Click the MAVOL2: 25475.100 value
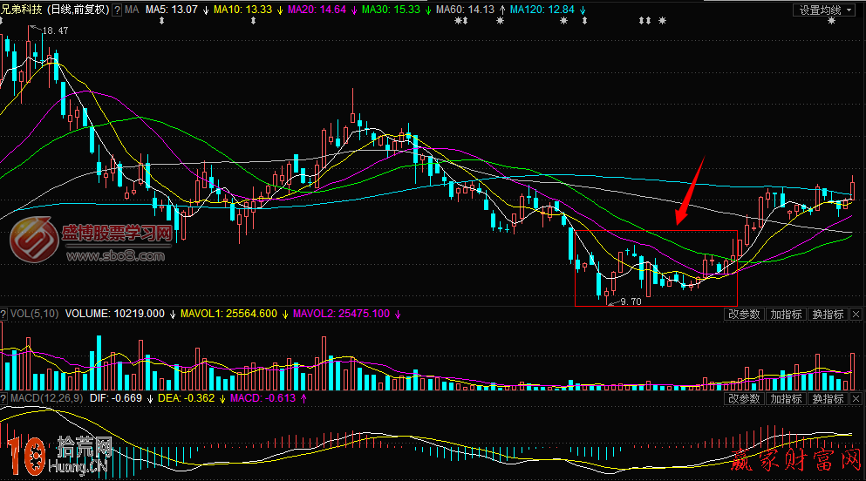The height and width of the screenshot is (481, 866). click(341, 314)
